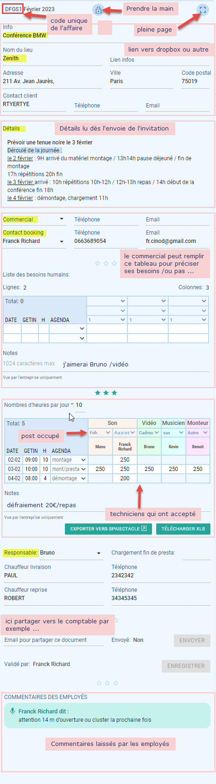Screen dimensions: 216x784
Task: Click the teal stars above hours section
Action: (x=106, y=393)
